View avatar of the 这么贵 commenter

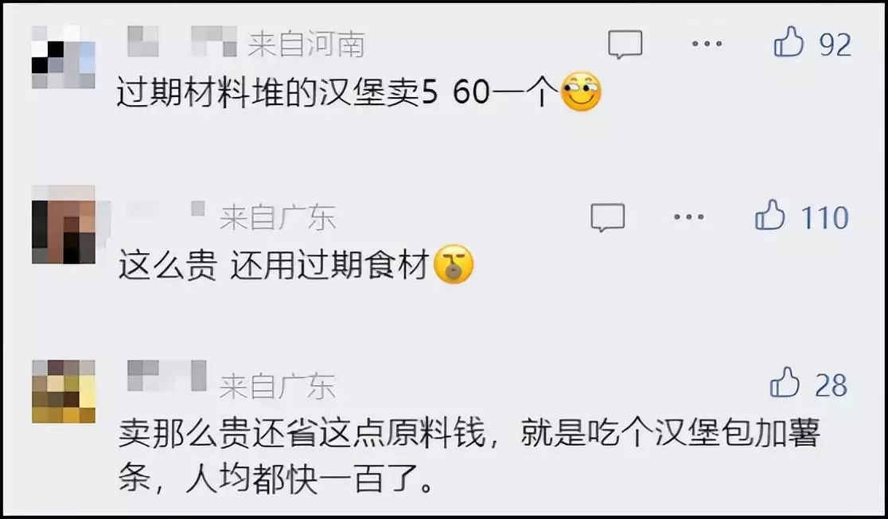point(63,224)
